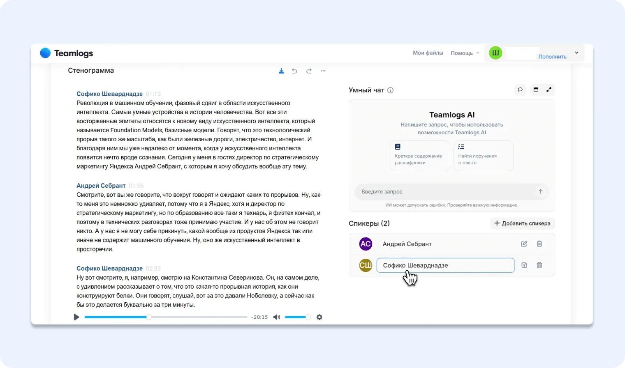The width and height of the screenshot is (625, 368).
Task: Delete the speaker Софико Шеварднадзе
Action: (539, 265)
